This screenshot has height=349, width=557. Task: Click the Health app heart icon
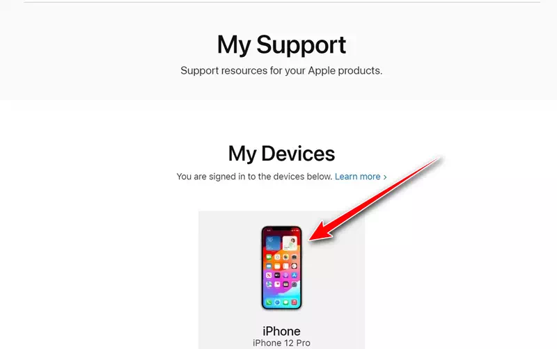(277, 284)
